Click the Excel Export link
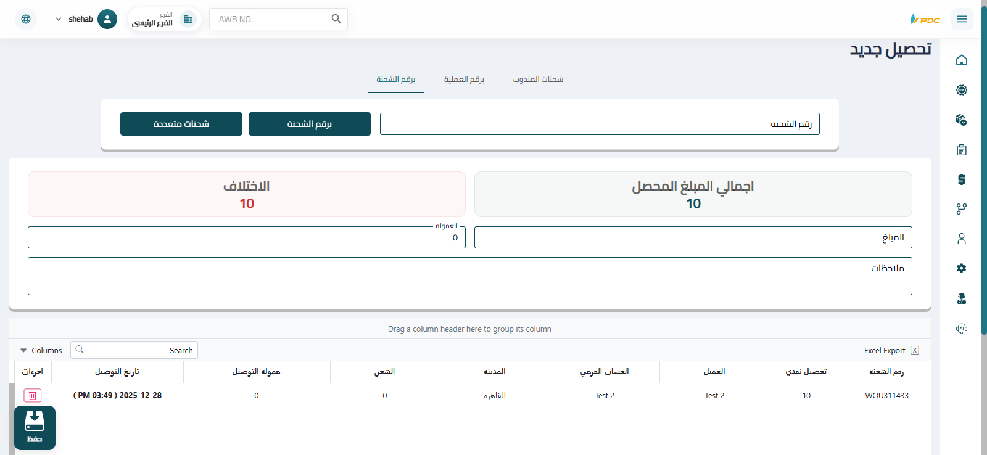This screenshot has width=987, height=455. [891, 350]
